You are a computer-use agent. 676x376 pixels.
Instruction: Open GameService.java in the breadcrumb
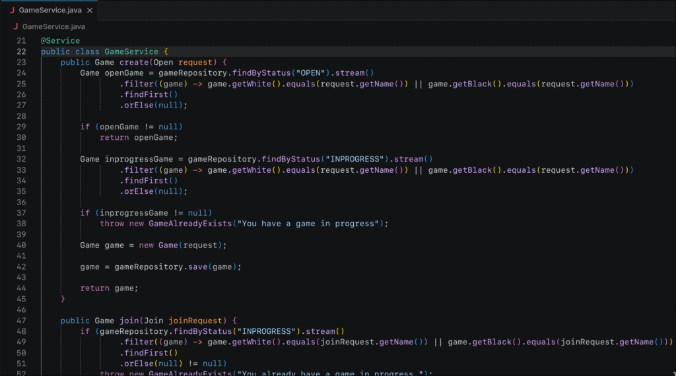53,26
